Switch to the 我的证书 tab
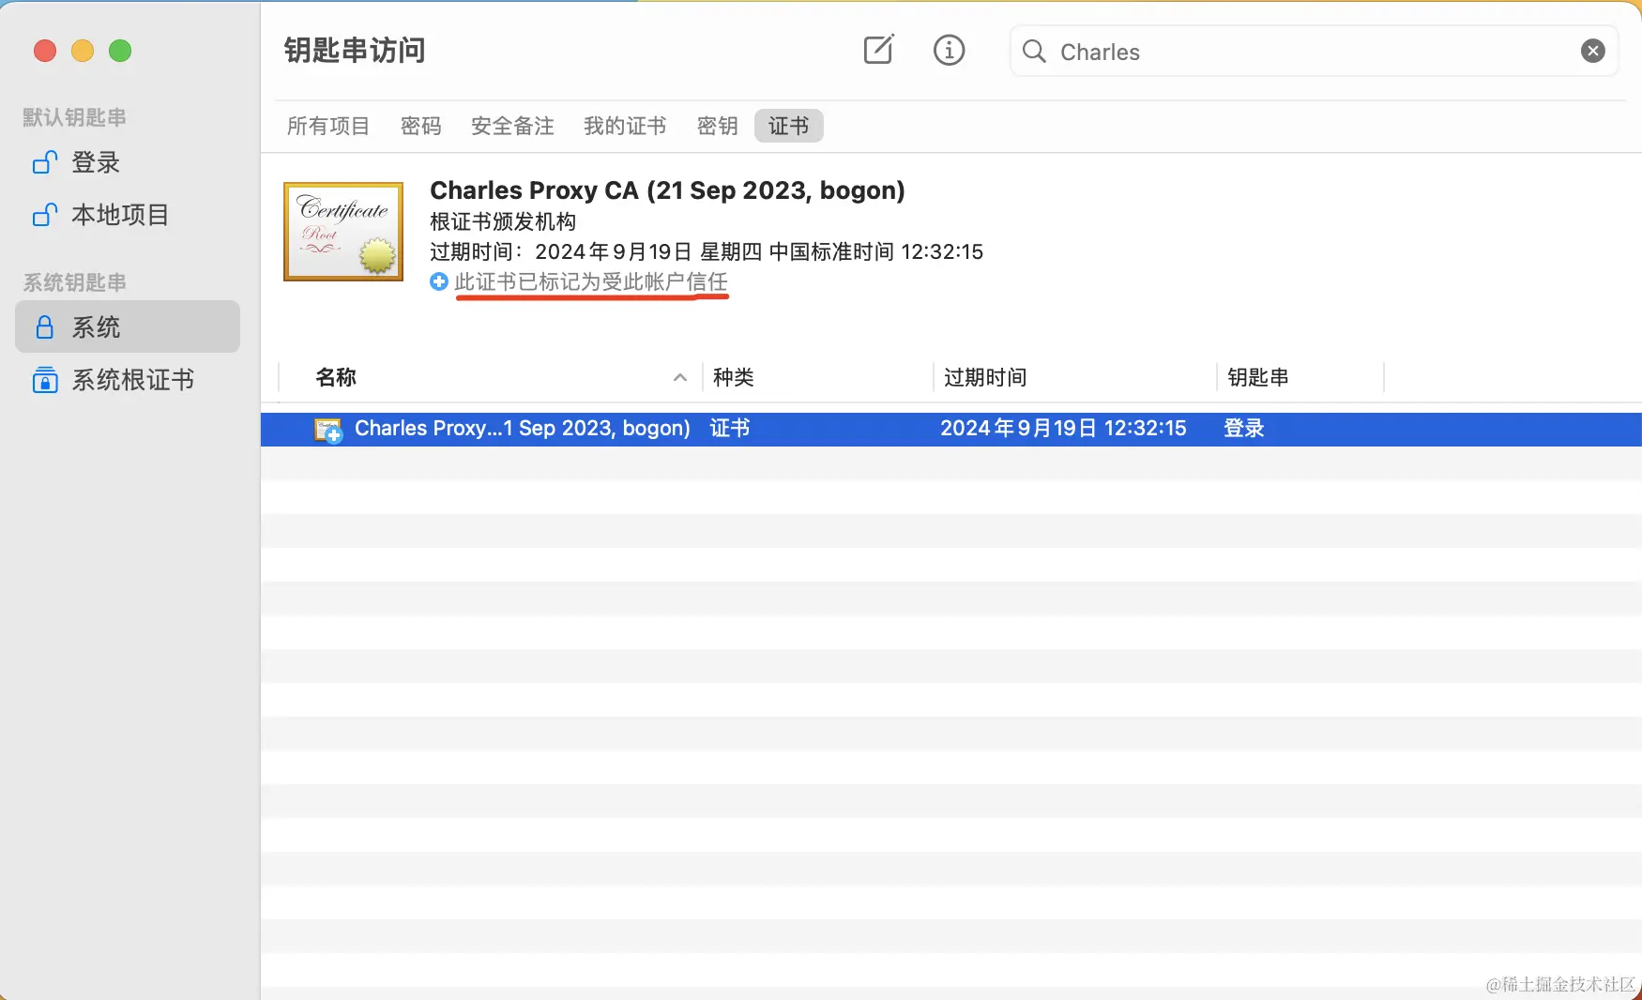This screenshot has width=1642, height=1000. point(625,126)
